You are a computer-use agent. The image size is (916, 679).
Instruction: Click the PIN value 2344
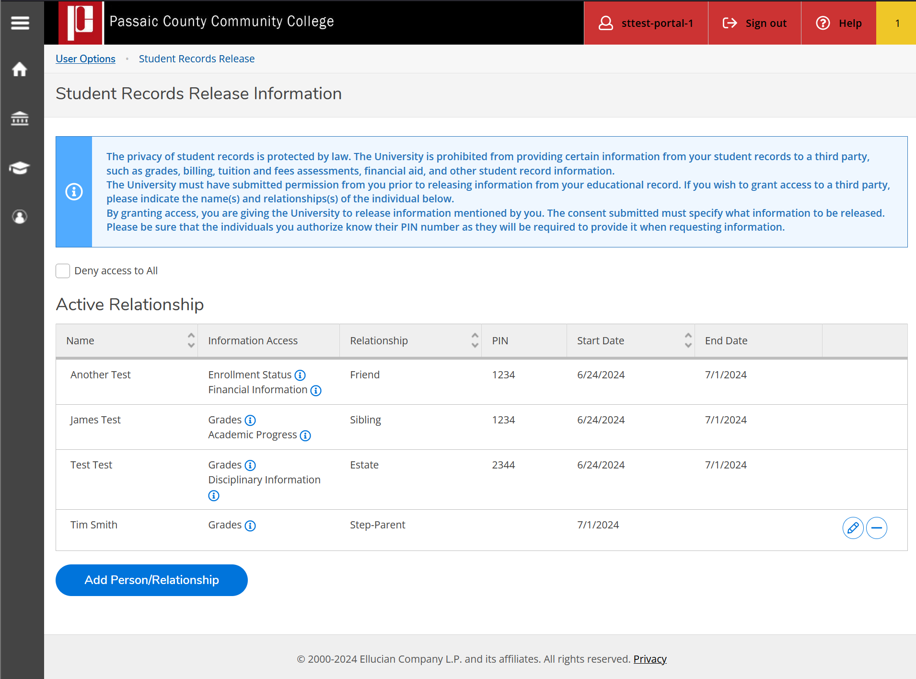pos(503,465)
